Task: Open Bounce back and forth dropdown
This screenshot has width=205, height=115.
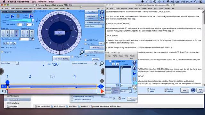Action: (x=95, y=63)
